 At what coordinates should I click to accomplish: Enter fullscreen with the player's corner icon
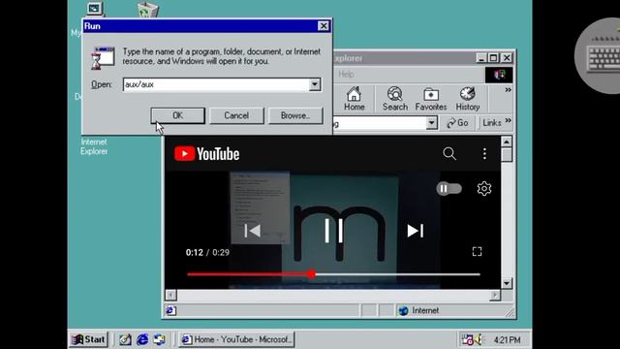click(x=477, y=252)
